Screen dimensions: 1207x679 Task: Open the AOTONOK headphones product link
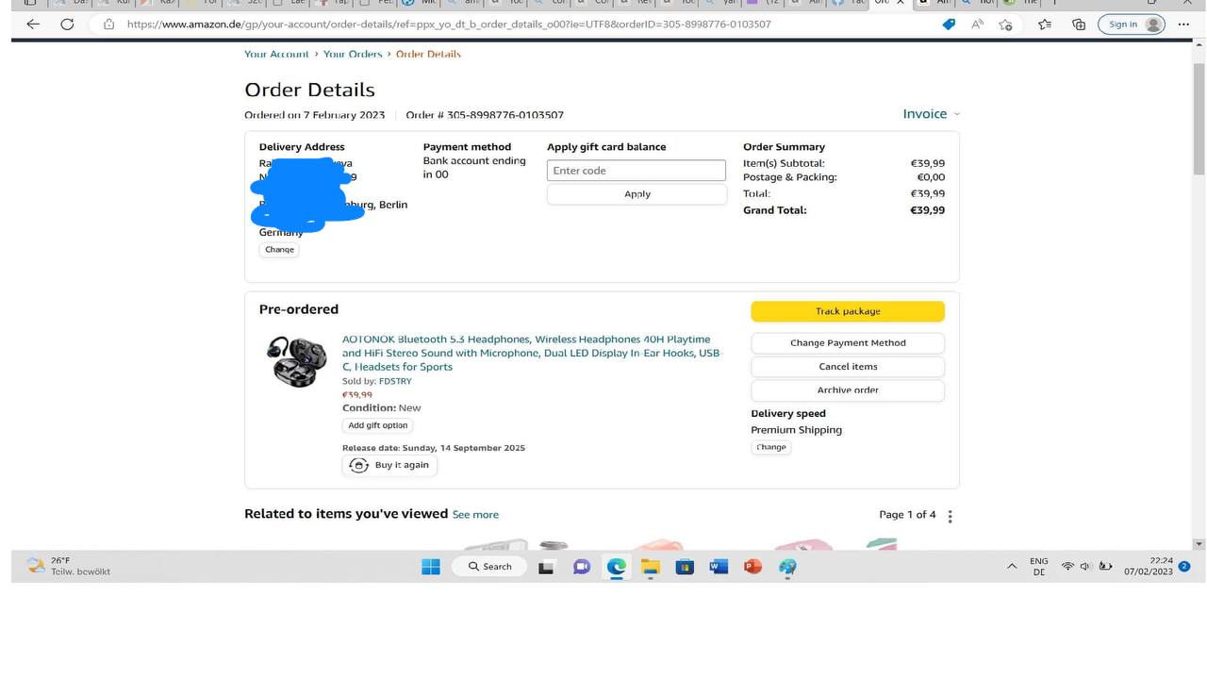point(531,353)
